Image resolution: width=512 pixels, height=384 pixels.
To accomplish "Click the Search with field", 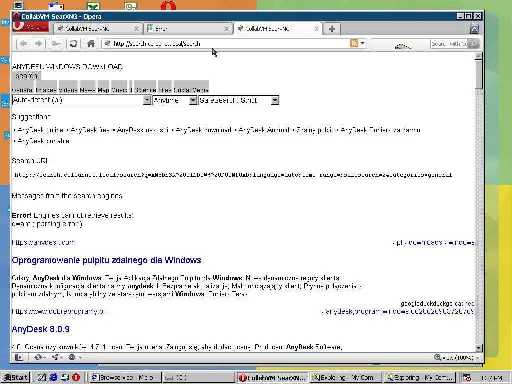I will pyautogui.click(x=449, y=44).
